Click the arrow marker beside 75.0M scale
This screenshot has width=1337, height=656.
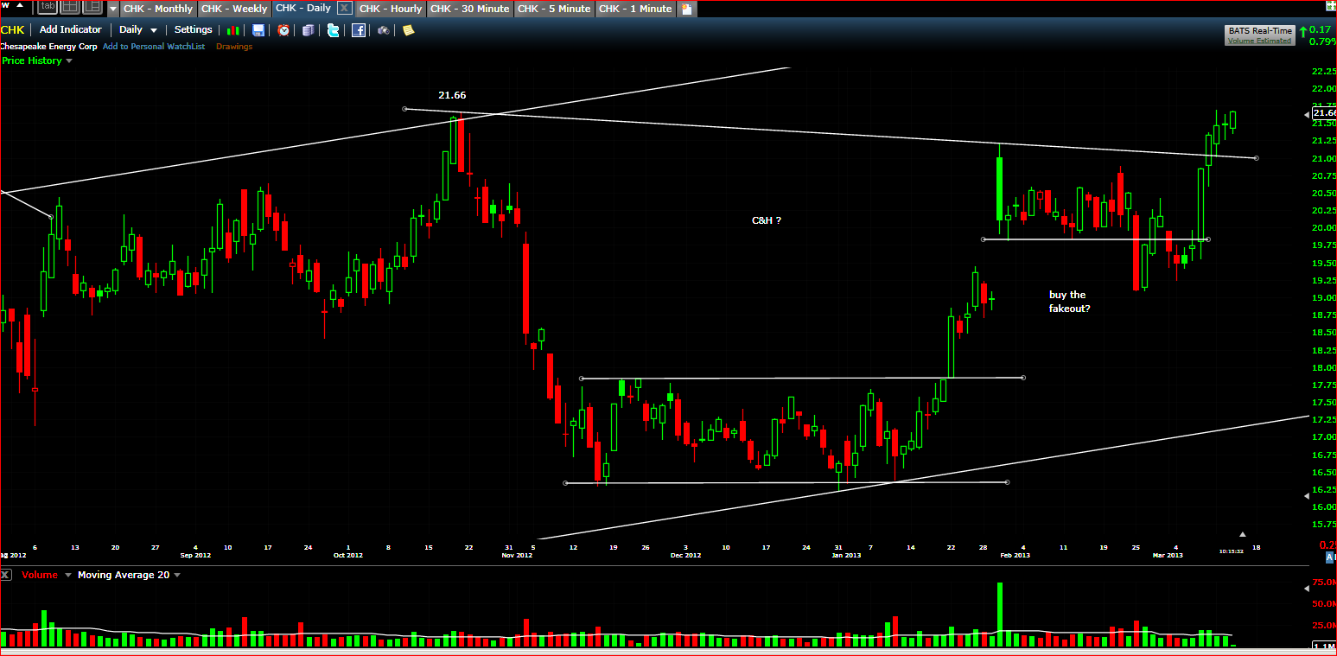click(x=1307, y=589)
